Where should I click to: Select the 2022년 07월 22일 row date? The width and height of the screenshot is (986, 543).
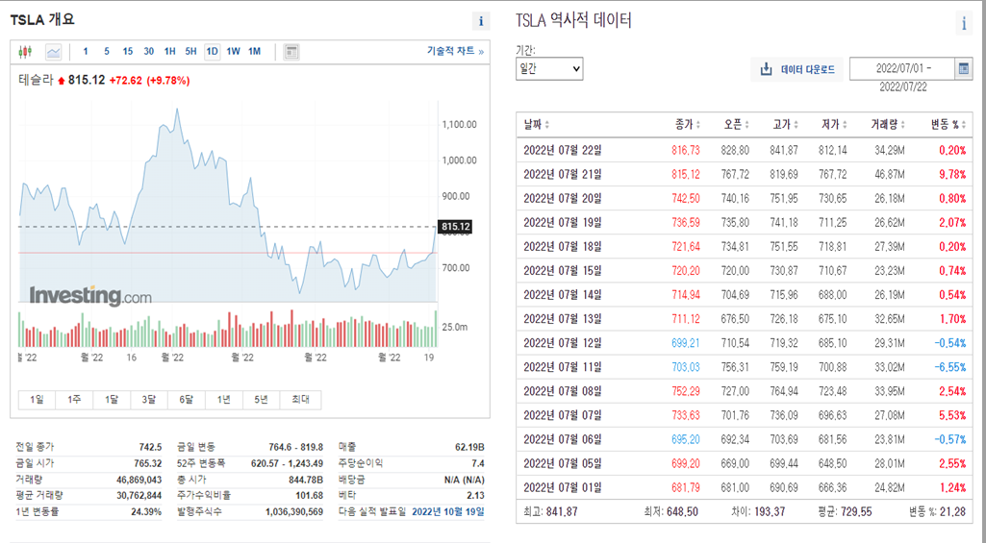point(562,150)
